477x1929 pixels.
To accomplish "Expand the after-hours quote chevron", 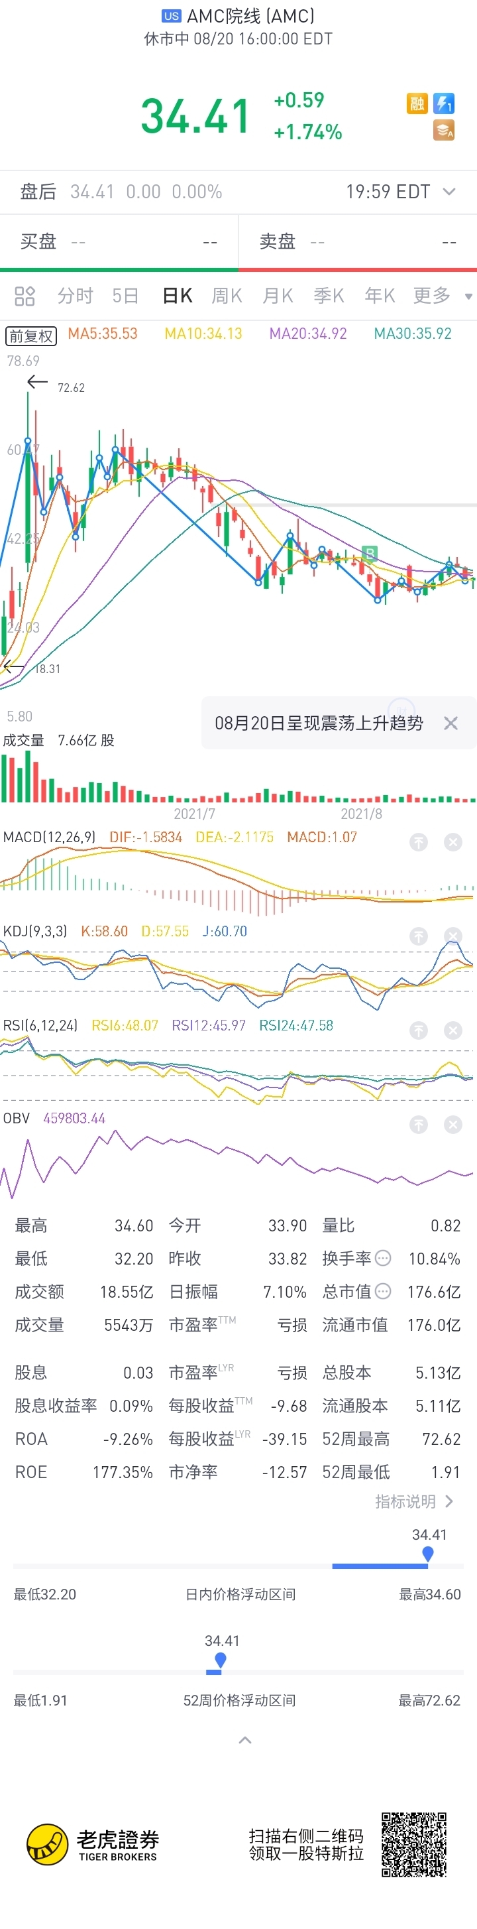I will tap(449, 192).
